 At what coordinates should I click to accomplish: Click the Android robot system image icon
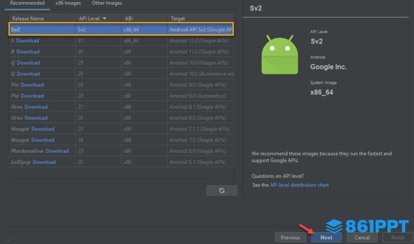click(x=279, y=55)
